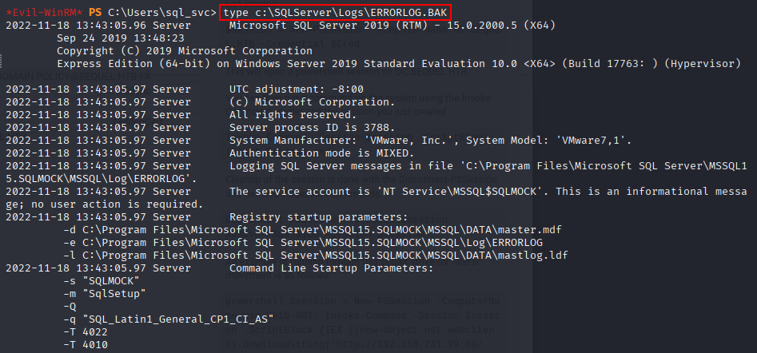Select 'Copyright (C) 2019 Microsoft Corporation' line
This screenshot has height=353, width=757.
(185, 50)
